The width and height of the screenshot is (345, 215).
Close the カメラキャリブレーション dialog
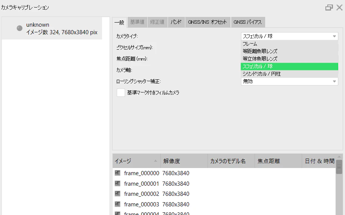339,8
